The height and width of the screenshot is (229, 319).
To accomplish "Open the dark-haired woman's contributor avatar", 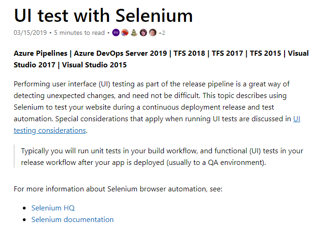I will 143,33.
